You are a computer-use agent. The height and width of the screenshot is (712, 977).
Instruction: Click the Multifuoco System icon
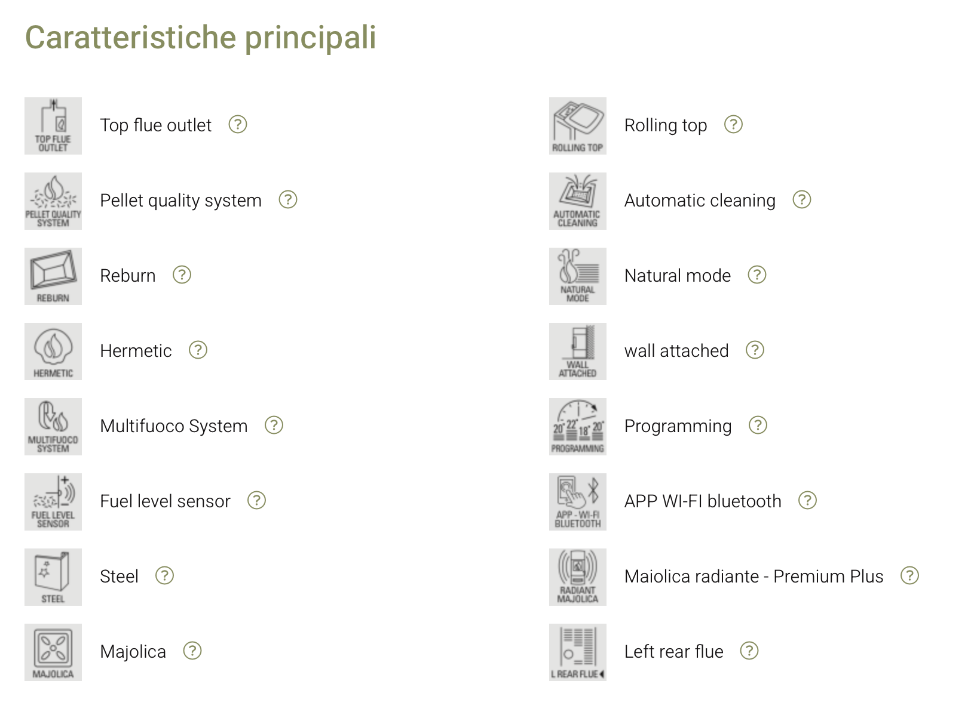point(53,427)
